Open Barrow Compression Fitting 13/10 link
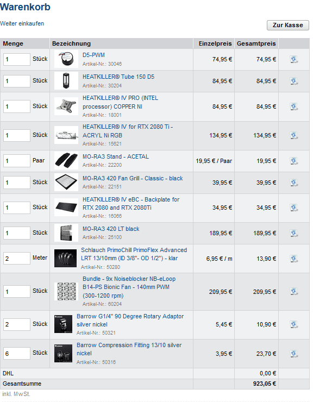This screenshot has height=402, width=313. (129, 349)
